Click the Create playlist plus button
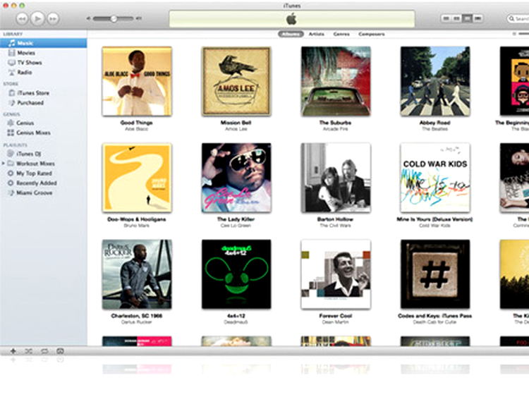 pos(13,351)
